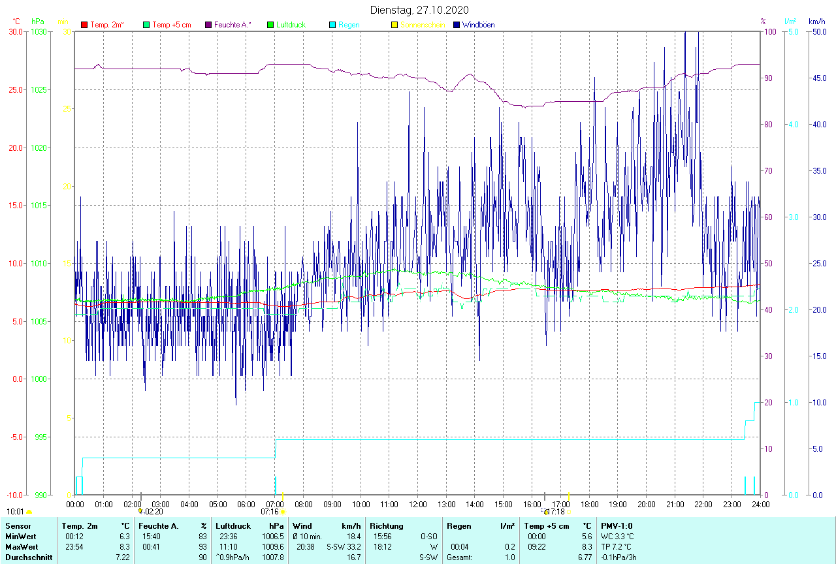
Task: Click the TP 7.2 °C value
Action: (617, 547)
